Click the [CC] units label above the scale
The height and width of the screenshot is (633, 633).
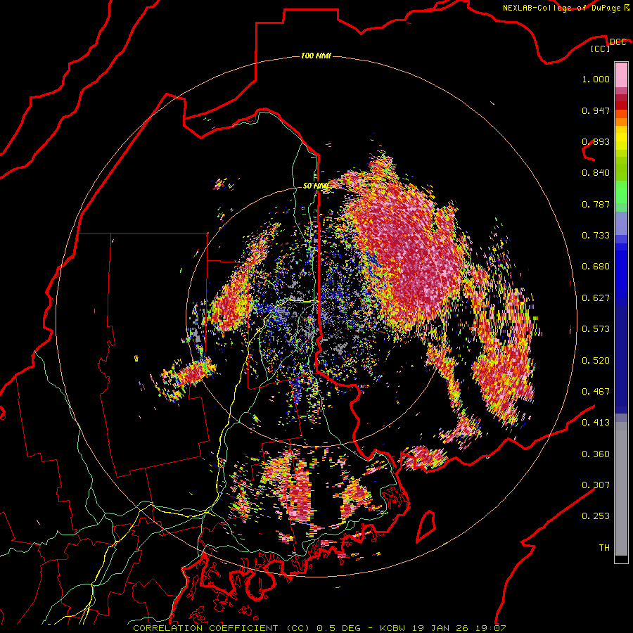601,49
